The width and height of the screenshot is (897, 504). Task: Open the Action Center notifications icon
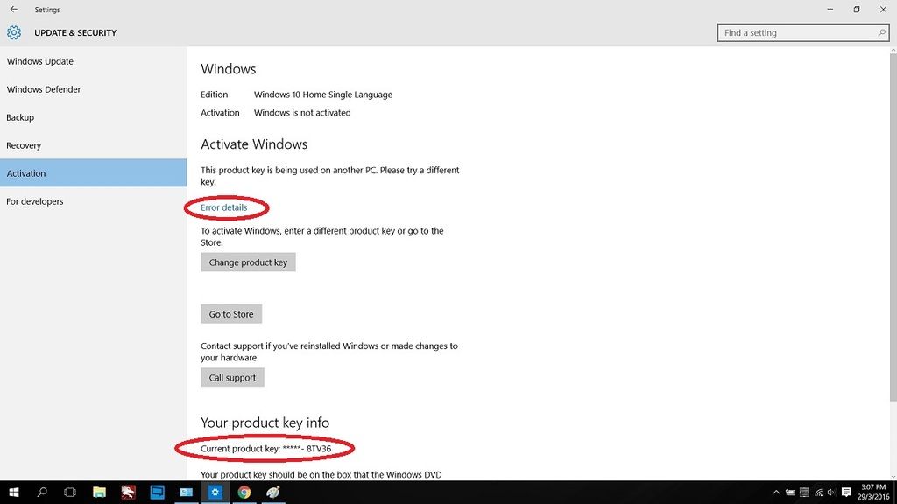[x=846, y=493]
